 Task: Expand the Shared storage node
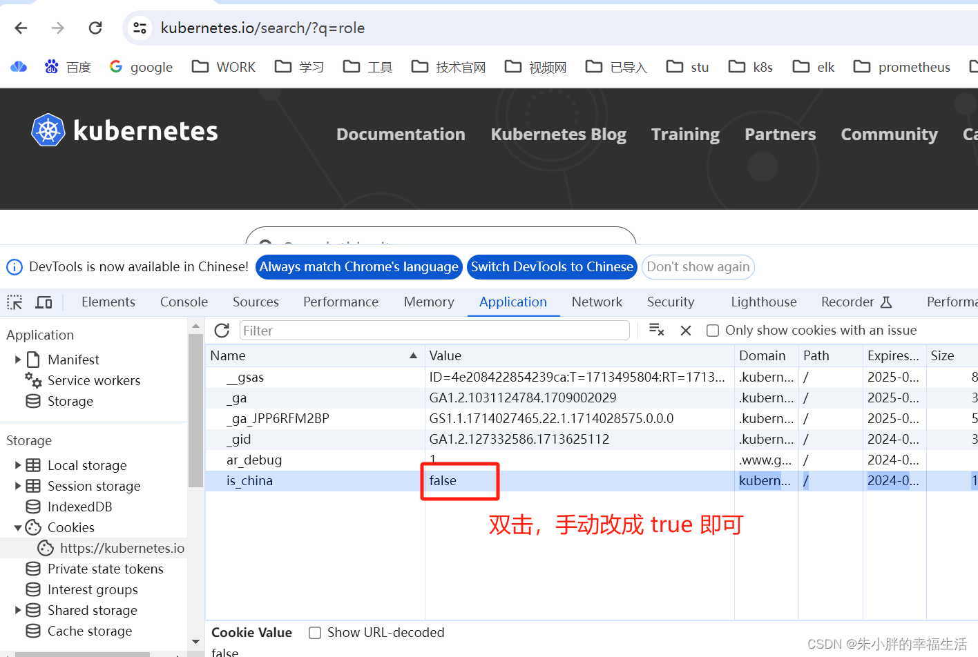(x=18, y=610)
